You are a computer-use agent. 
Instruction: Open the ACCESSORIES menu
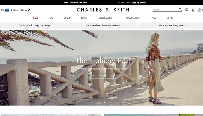point(133,18)
